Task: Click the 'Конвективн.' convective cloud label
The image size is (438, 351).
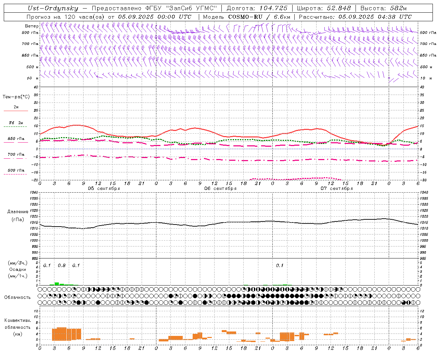Action: (x=18, y=320)
